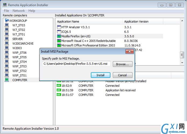The width and height of the screenshot is (187, 134).
Task: Click the version value 8.0.56336
Action: (x=131, y=41)
